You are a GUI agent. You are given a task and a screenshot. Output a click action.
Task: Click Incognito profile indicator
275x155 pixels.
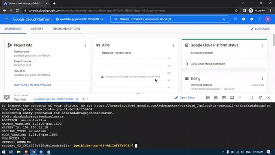tap(257, 10)
